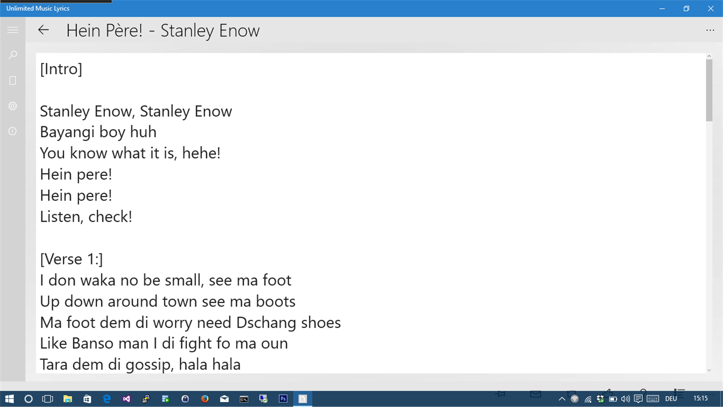This screenshot has width=723, height=407.
Task: Open Microsoft Store from taskbar
Action: point(87,399)
